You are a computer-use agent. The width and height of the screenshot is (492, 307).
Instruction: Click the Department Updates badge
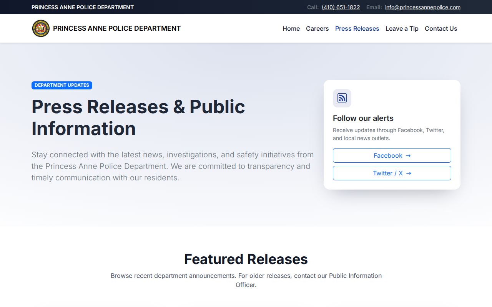click(x=62, y=85)
